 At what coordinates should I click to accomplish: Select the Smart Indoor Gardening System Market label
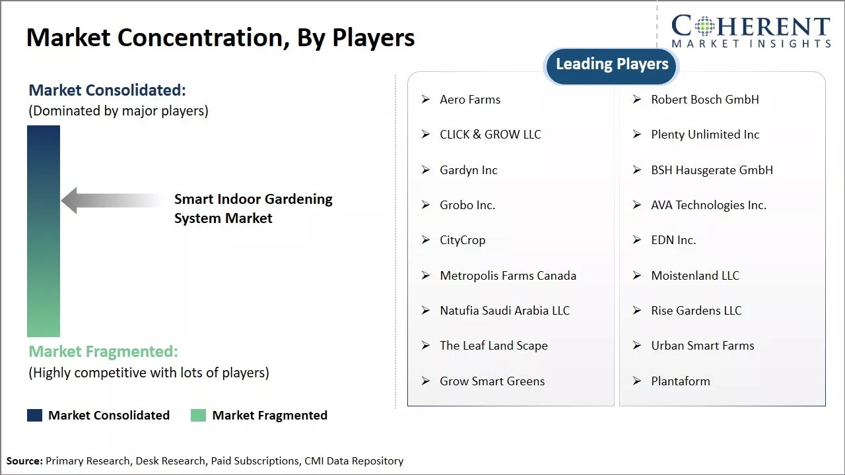pyautogui.click(x=253, y=209)
